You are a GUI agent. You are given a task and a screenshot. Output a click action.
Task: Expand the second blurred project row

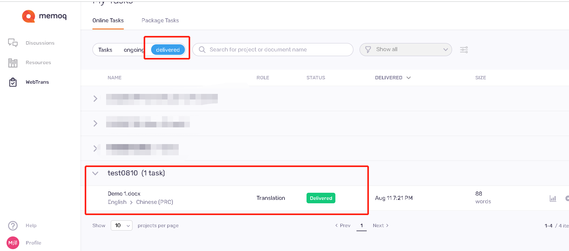(95, 123)
